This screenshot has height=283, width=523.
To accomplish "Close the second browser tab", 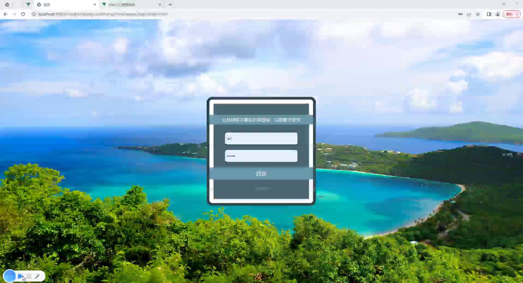I will (160, 5).
